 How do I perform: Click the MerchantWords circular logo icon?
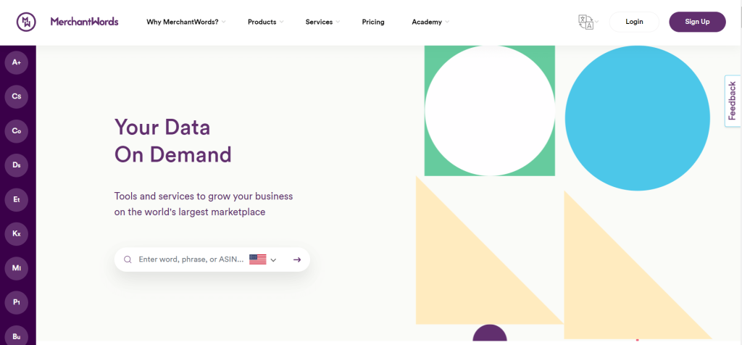(26, 22)
